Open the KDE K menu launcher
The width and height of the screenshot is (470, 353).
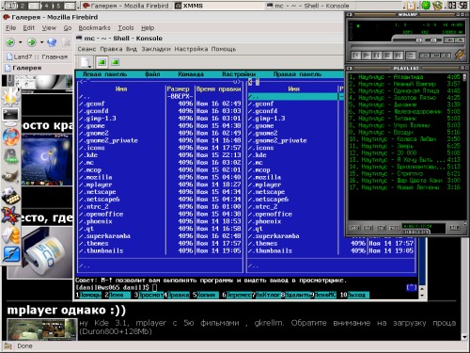pyautogui.click(x=10, y=97)
